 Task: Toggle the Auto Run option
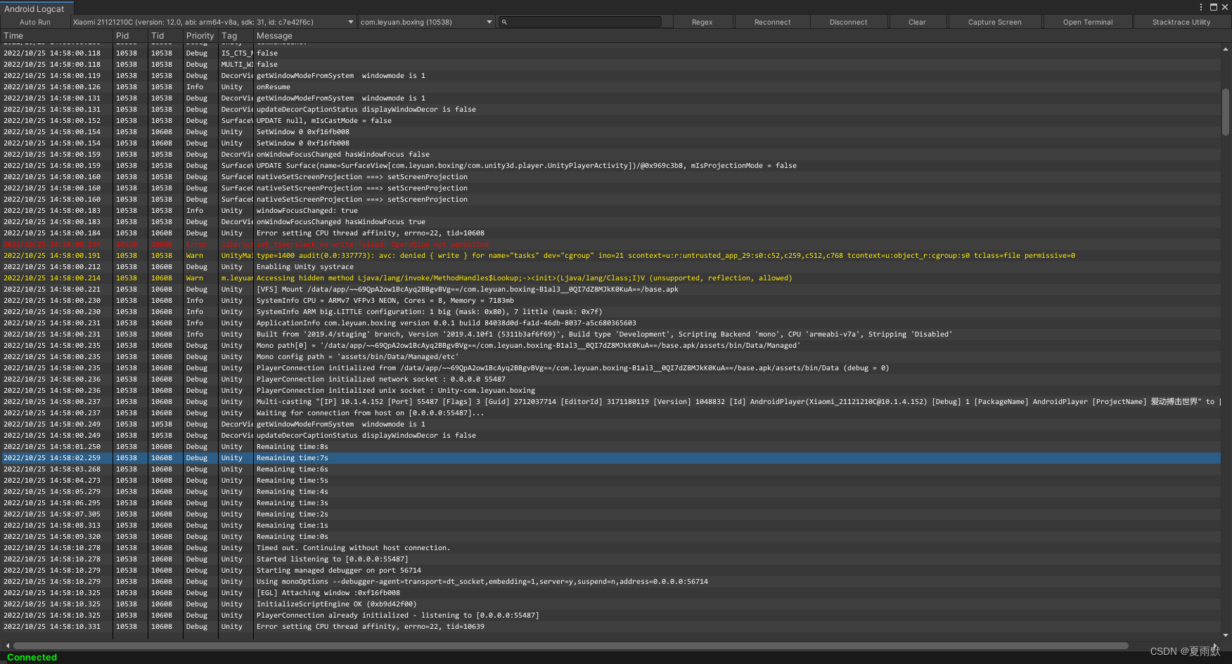coord(35,22)
